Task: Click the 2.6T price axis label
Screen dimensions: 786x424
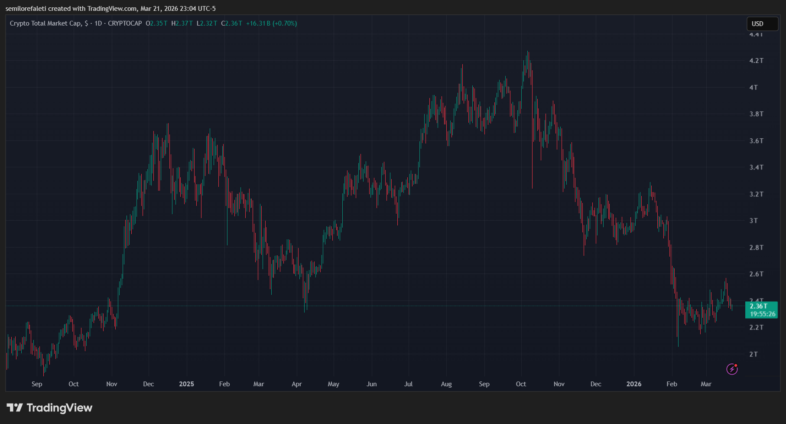Action: click(757, 274)
